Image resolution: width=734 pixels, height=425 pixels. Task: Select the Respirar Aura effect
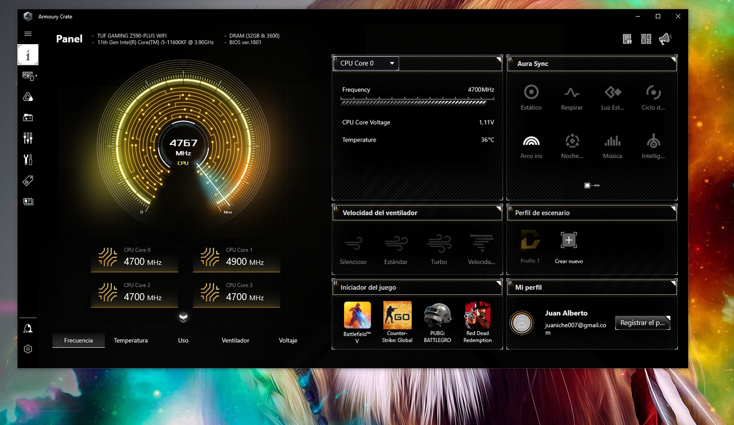pyautogui.click(x=572, y=97)
